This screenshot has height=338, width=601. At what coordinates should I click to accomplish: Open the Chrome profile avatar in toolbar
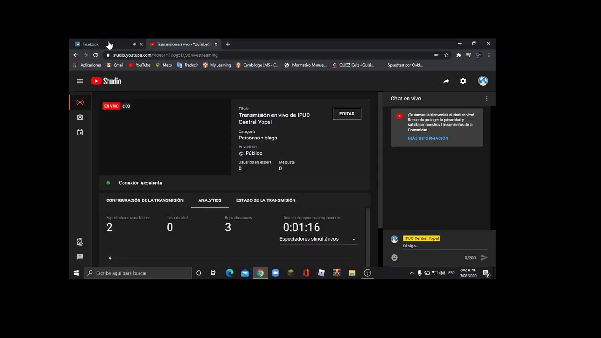coord(478,55)
